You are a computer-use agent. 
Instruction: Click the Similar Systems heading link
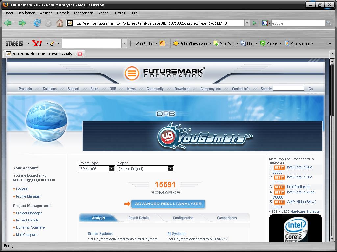pyautogui.click(x=100, y=234)
